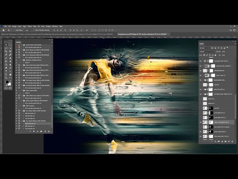Viewport: 238px width, 179px height.
Task: Open the Filter menu
Action: click(x=35, y=26)
